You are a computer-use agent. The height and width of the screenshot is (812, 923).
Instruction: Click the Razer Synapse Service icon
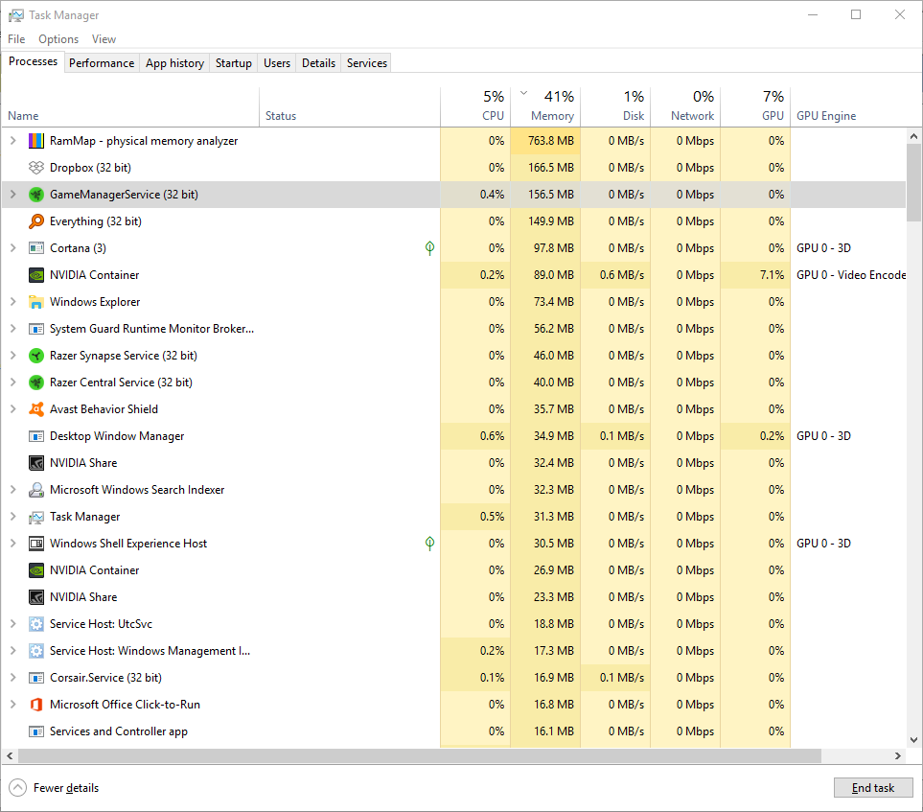pyautogui.click(x=36, y=355)
